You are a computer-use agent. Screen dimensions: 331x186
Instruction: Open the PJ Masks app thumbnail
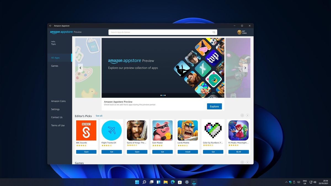tap(239, 130)
